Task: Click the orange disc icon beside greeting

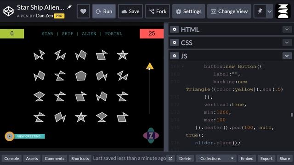Action: 10,136
